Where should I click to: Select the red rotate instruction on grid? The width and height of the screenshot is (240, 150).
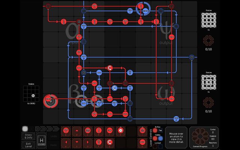pos(110,68)
